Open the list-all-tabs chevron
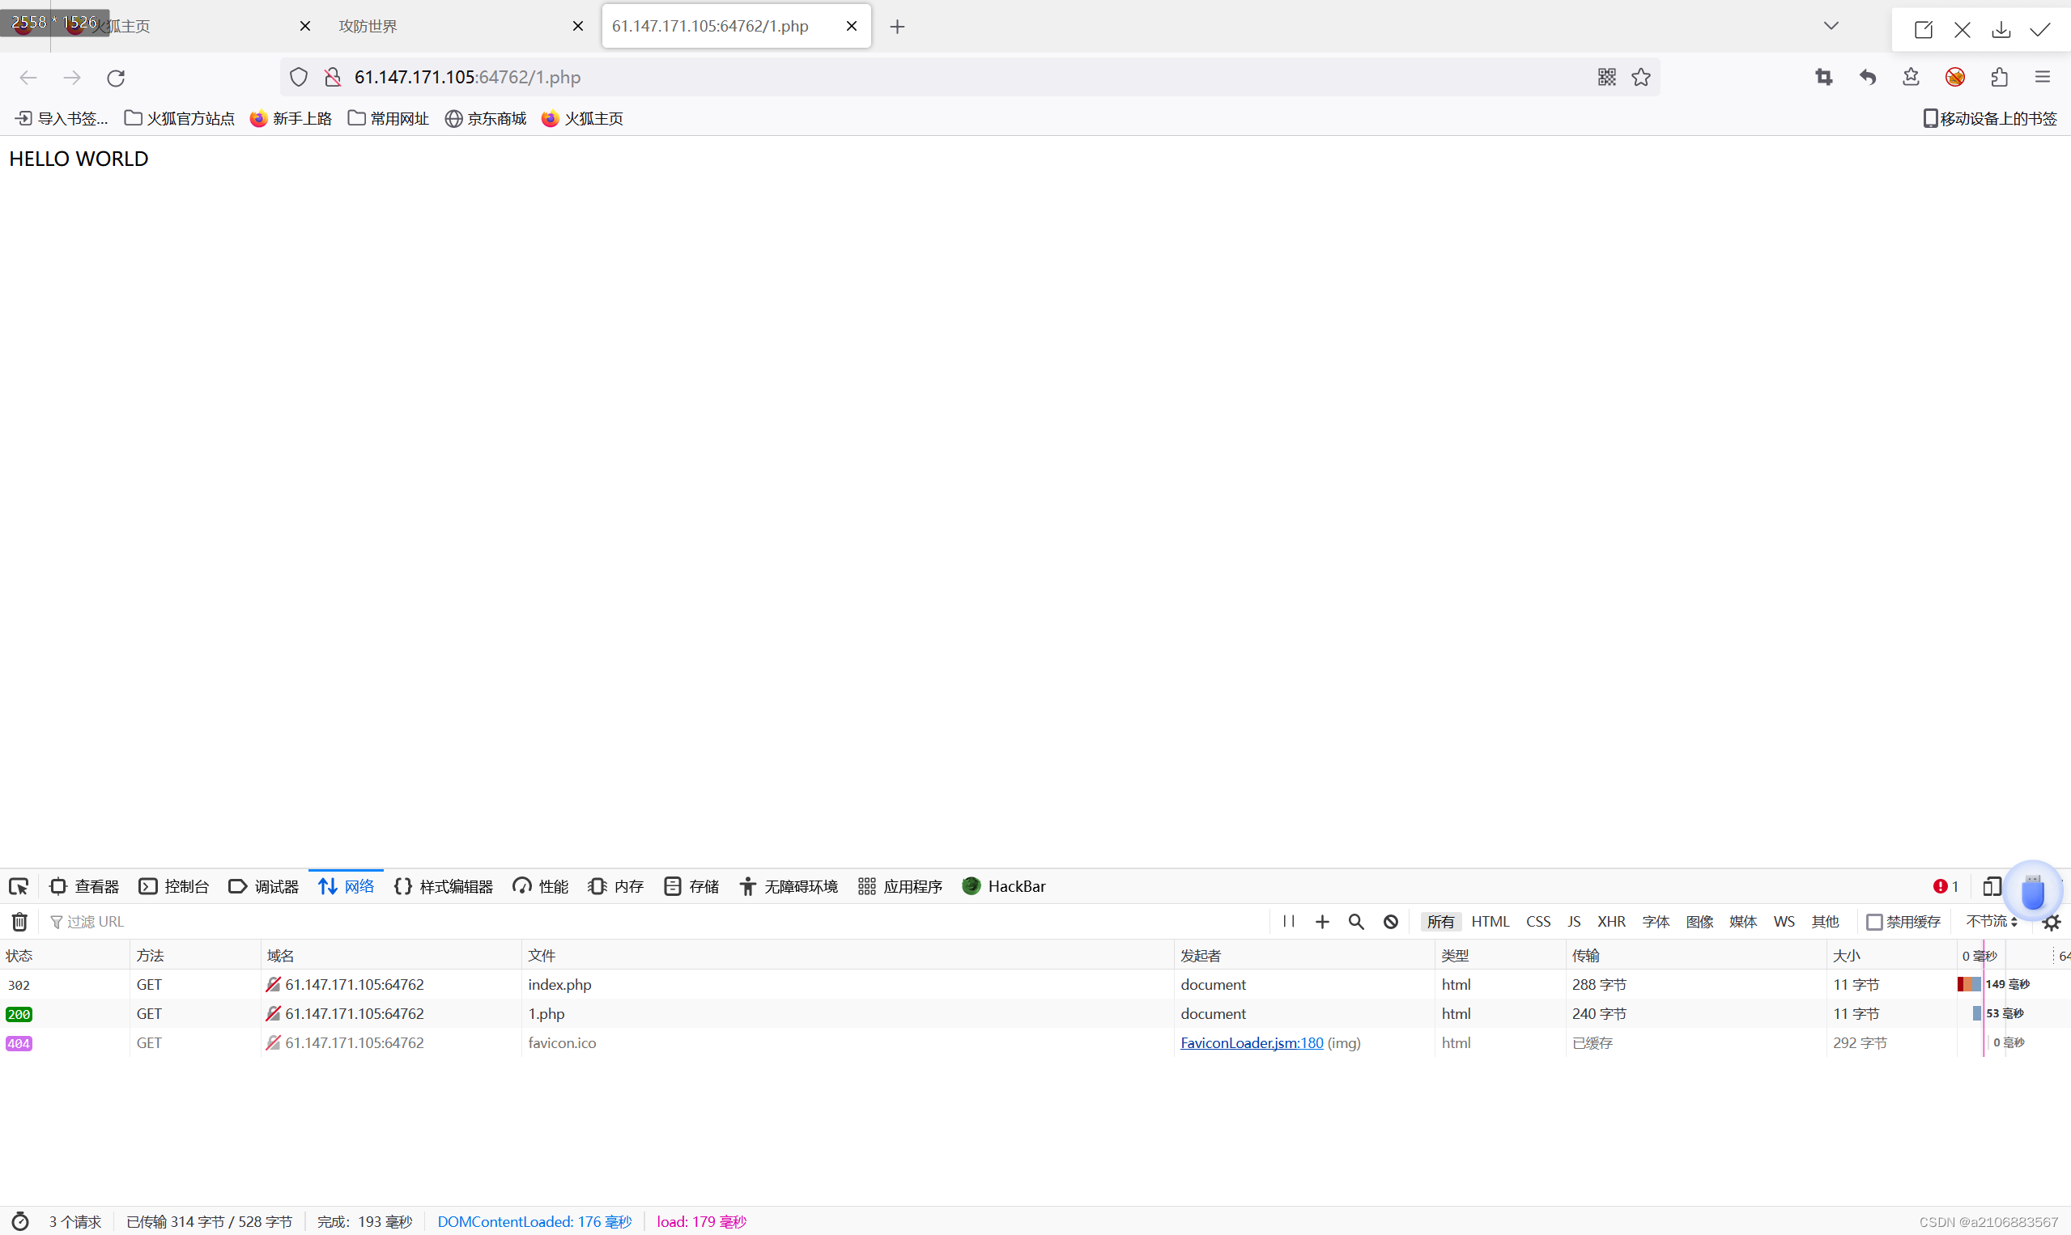 (x=1831, y=25)
